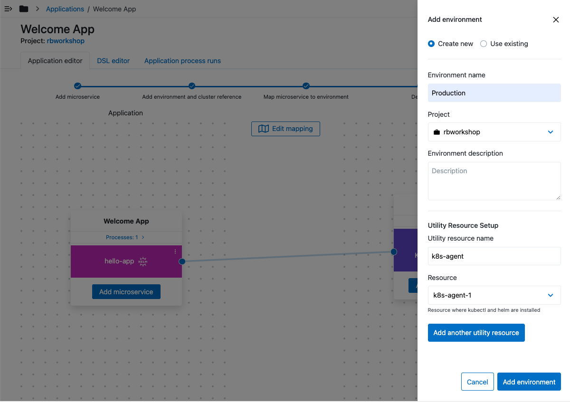Select the Map microservice to environment step checkmark
This screenshot has width=570, height=402.
click(306, 86)
